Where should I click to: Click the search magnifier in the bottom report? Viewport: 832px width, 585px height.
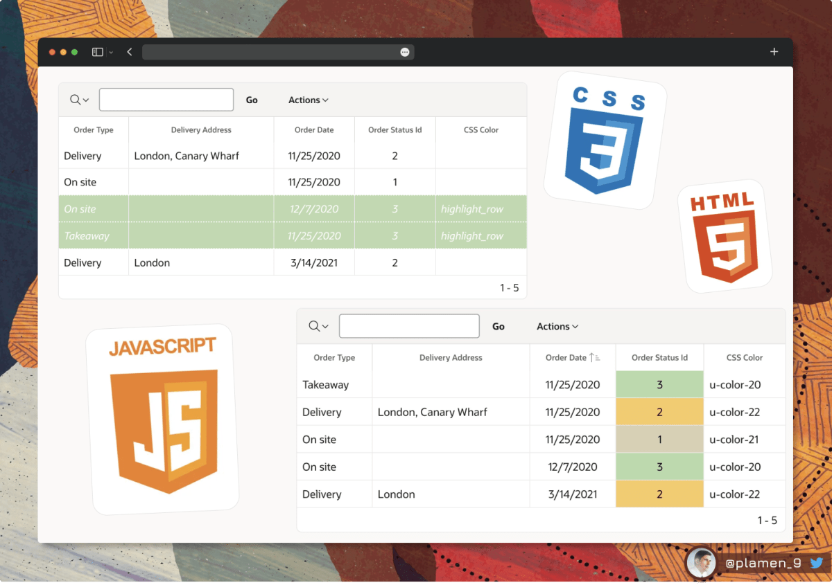coord(314,326)
